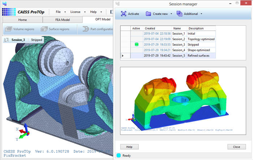Expand the Help menu arrow in main window
253x160 pixels.
click(101, 12)
